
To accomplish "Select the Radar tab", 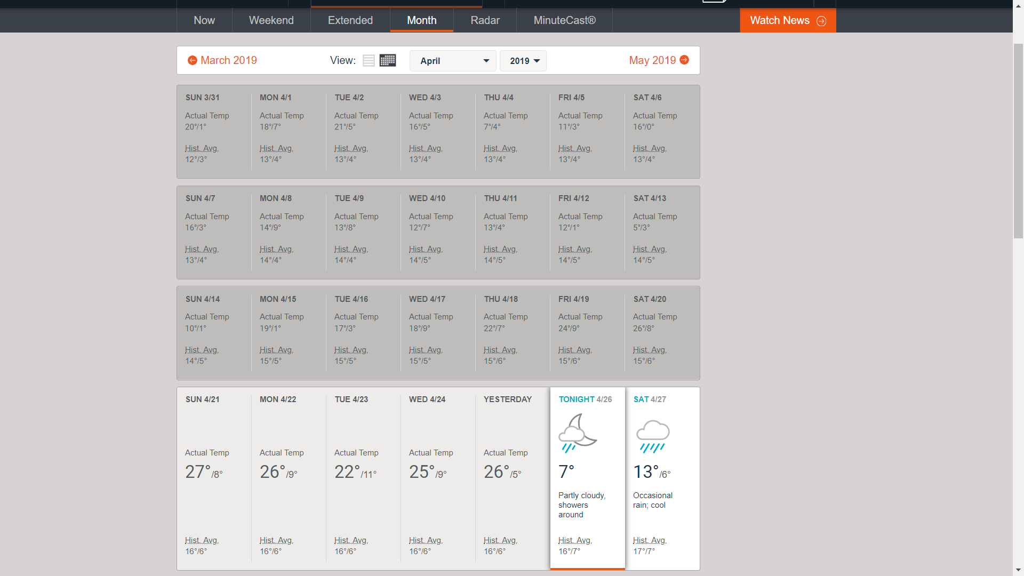I will pos(485,20).
